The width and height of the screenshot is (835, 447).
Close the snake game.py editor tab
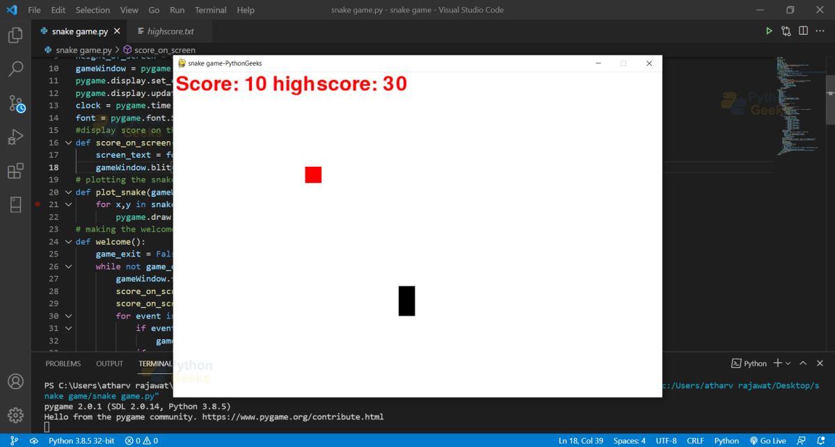coord(117,31)
